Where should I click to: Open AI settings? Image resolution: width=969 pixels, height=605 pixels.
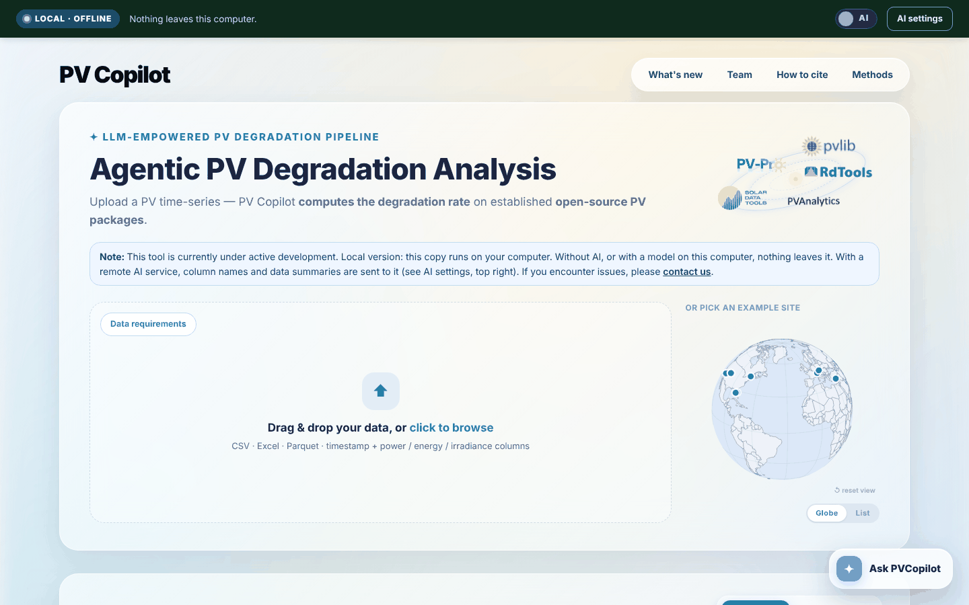[x=919, y=19]
